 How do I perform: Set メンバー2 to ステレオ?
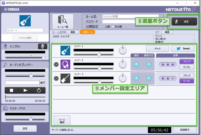point(187,62)
